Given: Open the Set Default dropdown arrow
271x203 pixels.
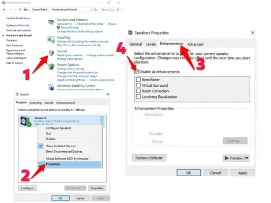Looking at the screenshot, I should pos(84,188).
